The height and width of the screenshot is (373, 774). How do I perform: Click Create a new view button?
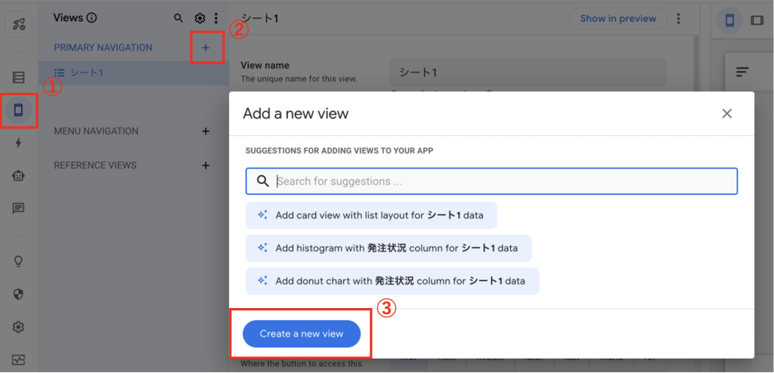pyautogui.click(x=302, y=334)
